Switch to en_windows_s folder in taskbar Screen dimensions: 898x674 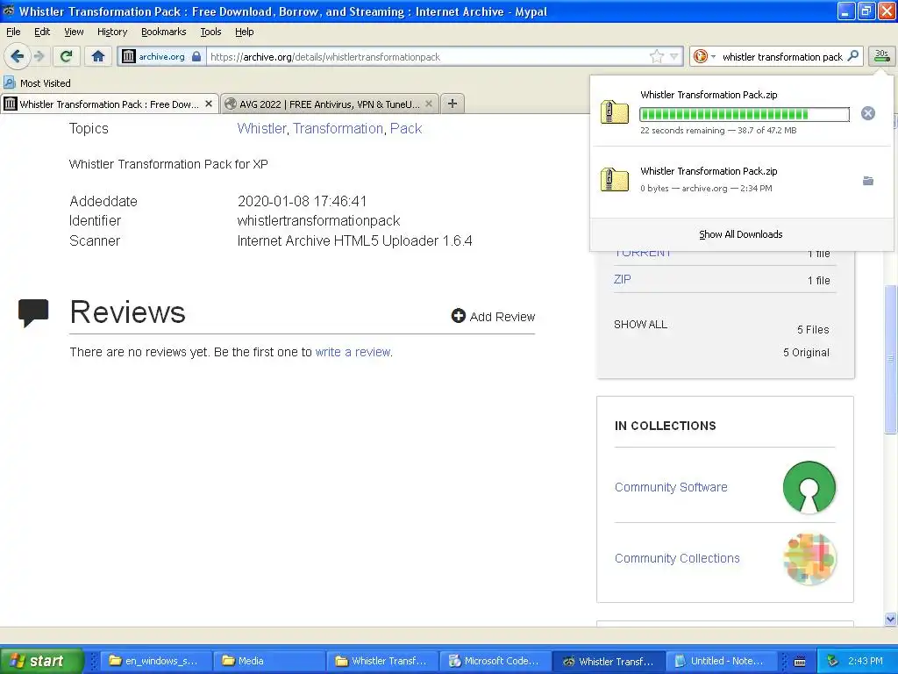pos(156,661)
